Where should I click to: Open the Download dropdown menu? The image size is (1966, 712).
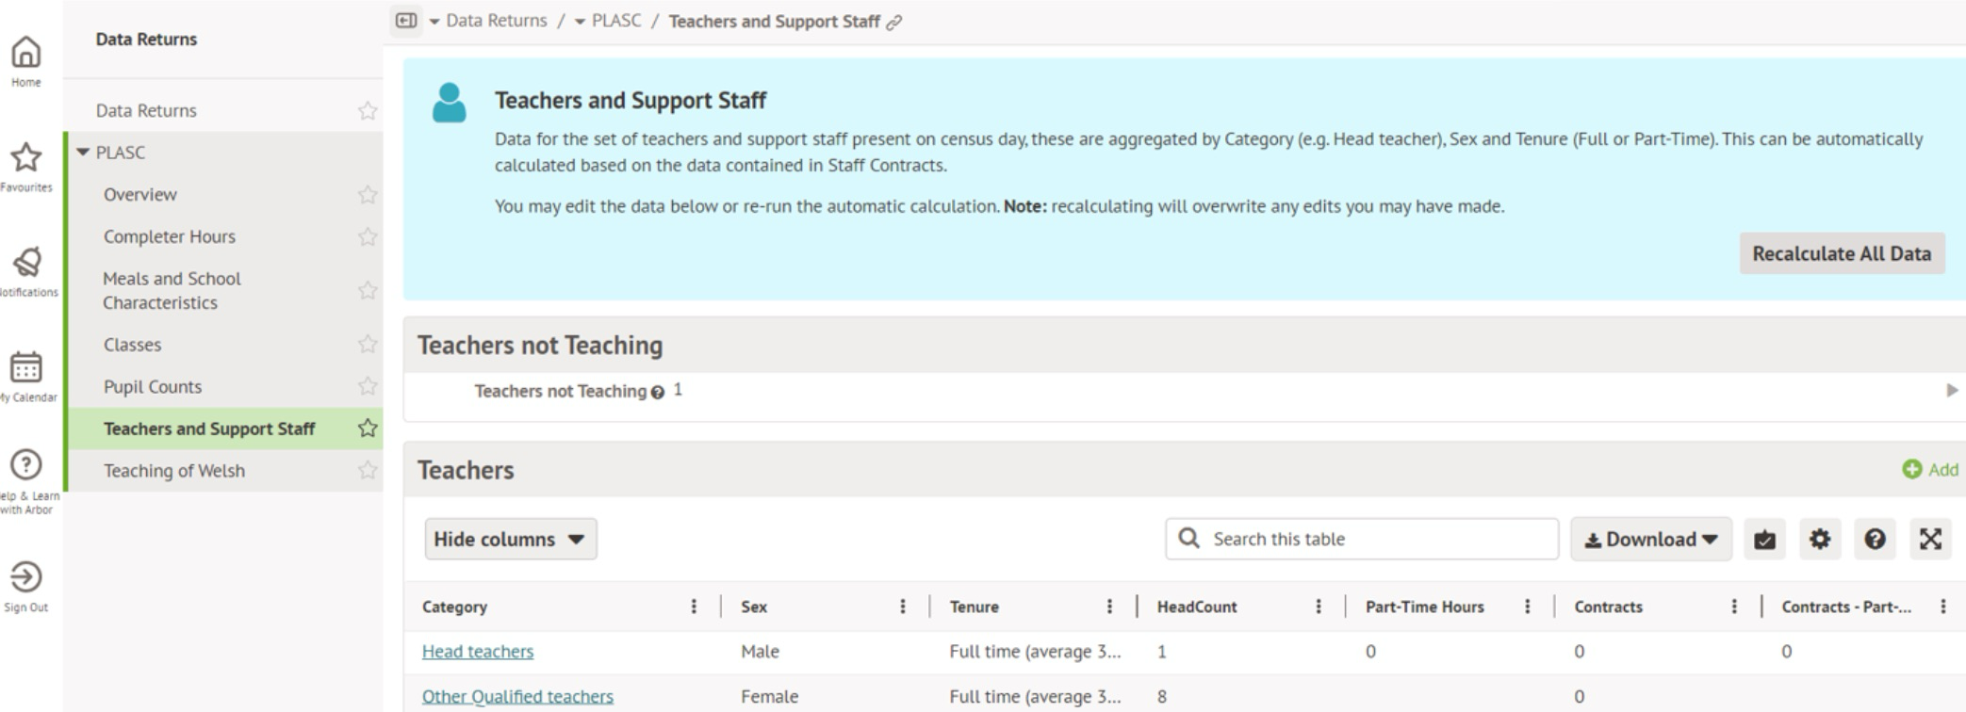click(x=1650, y=539)
